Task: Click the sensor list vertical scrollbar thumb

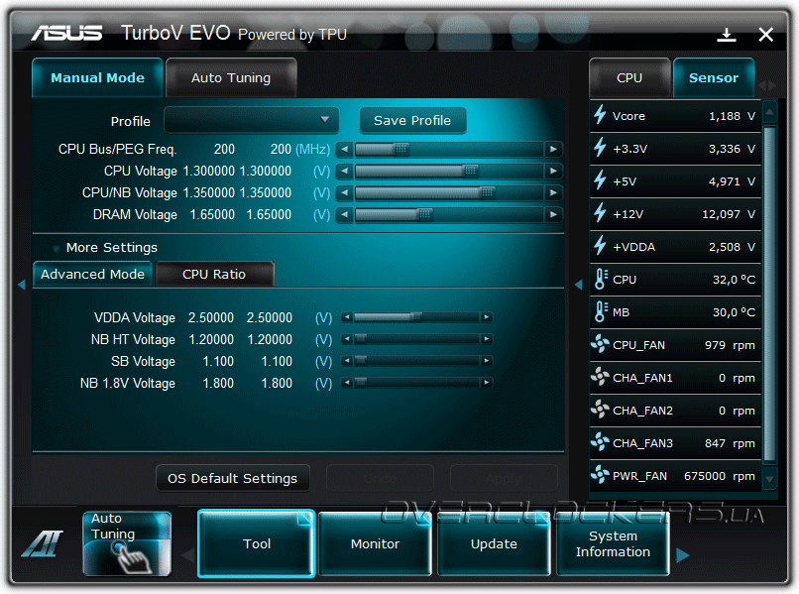Action: pos(769,294)
